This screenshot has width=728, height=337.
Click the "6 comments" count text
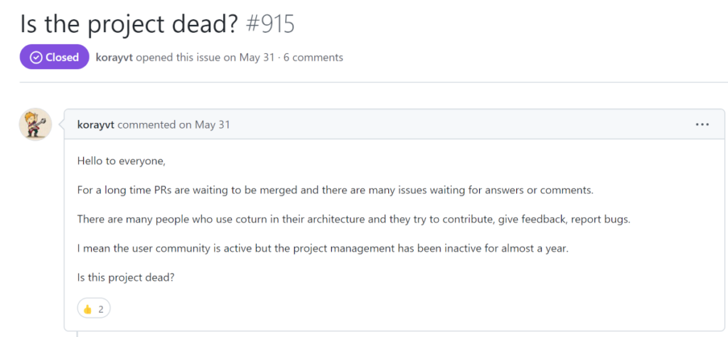[x=314, y=58]
